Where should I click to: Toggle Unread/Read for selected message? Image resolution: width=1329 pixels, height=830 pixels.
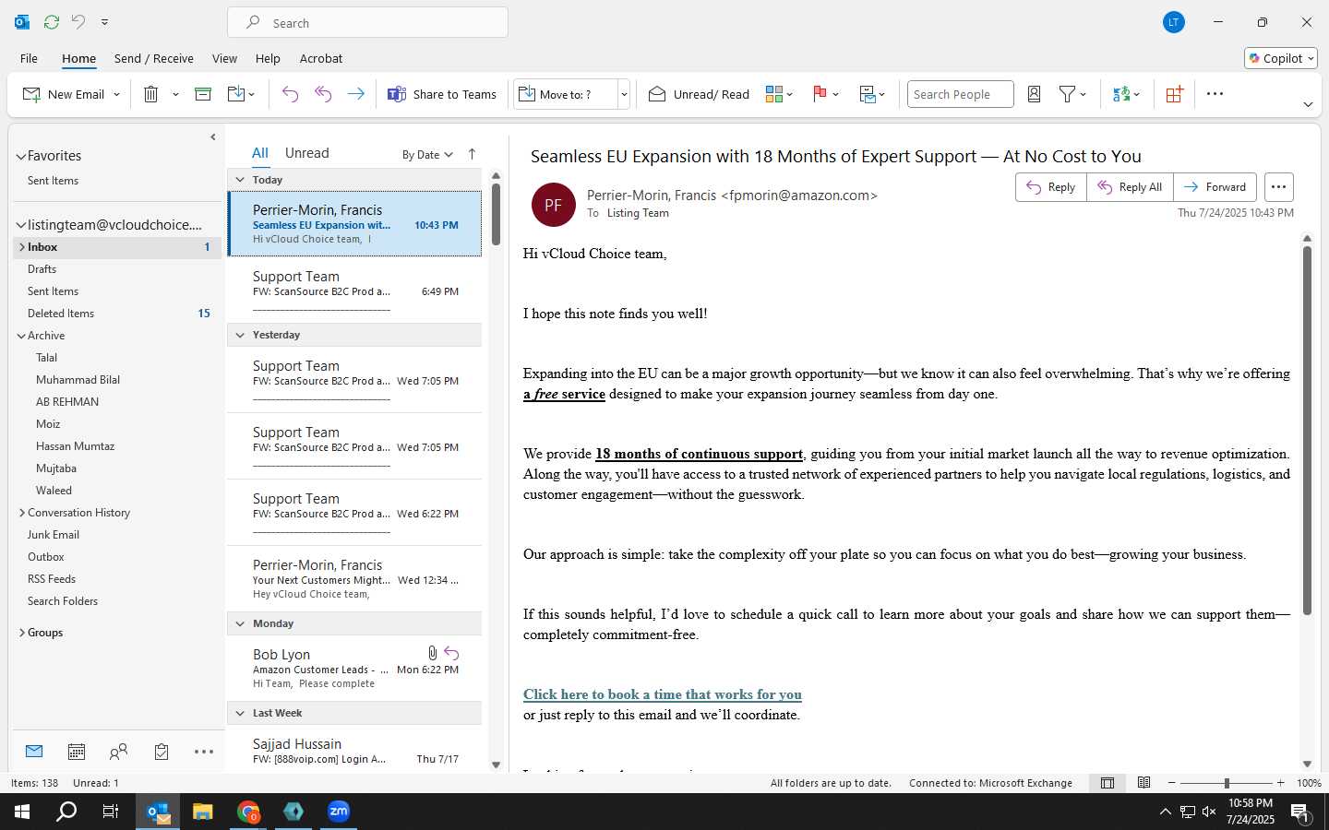[x=699, y=94]
